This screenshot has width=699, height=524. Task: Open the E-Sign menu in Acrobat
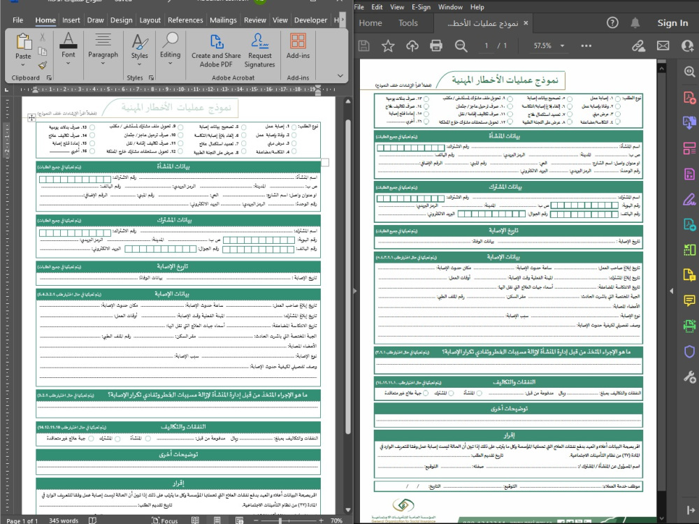point(421,7)
